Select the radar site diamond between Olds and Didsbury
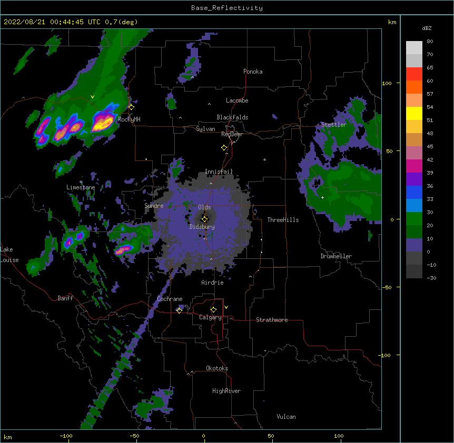Image resolution: width=454 pixels, height=443 pixels. (204, 219)
